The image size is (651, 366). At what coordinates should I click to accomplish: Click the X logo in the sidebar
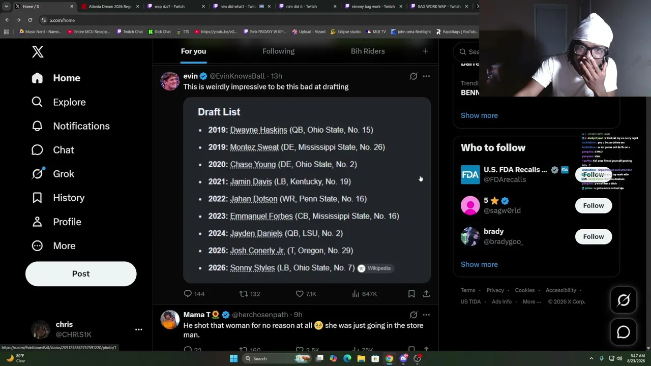pyautogui.click(x=38, y=51)
